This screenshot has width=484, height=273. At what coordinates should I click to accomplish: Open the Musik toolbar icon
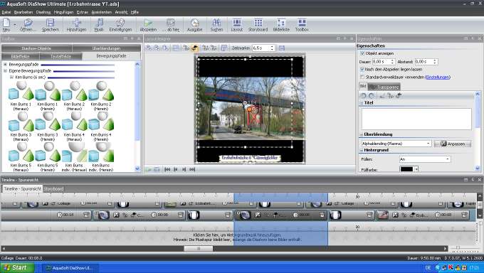(x=99, y=24)
